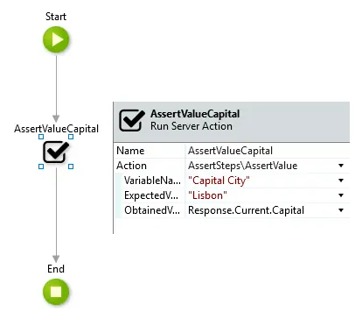This screenshot has height=326, width=355.
Task: Select the connector arrow from Start node
Action: pyautogui.click(x=56, y=88)
